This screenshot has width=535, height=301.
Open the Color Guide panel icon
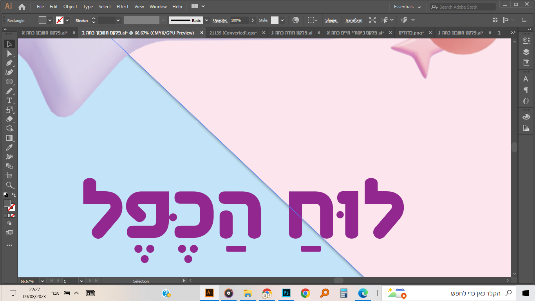pos(526,128)
